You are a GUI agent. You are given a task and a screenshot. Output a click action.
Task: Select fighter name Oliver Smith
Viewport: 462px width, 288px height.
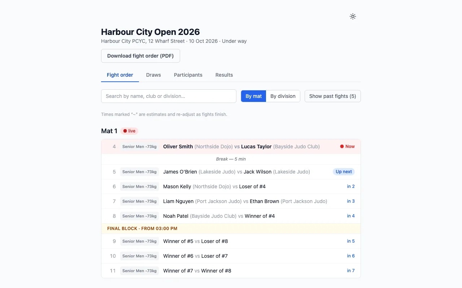pos(178,147)
